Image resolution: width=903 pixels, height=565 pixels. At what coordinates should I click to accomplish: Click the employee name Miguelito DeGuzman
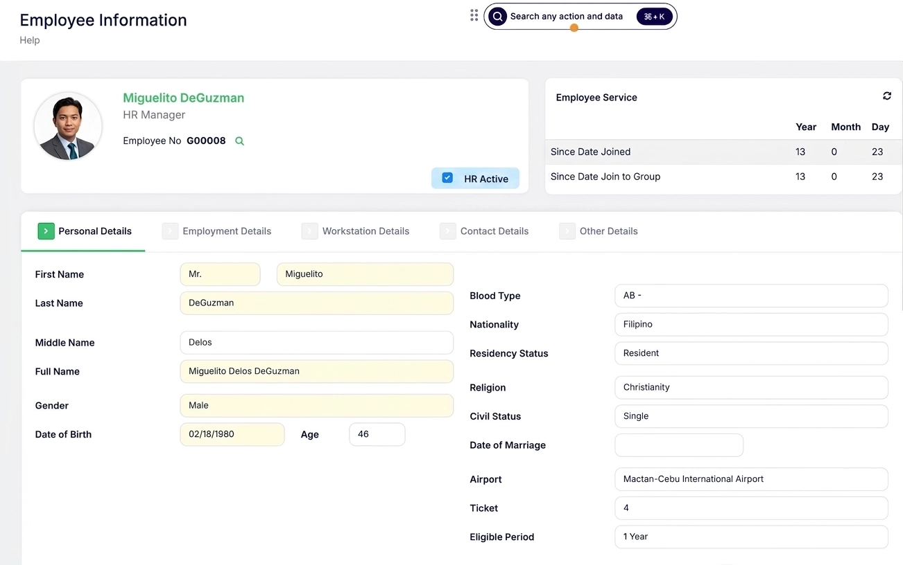[184, 98]
